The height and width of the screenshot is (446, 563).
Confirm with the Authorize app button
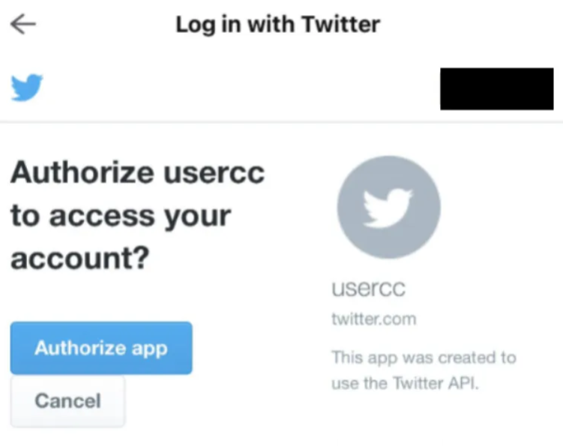(101, 348)
